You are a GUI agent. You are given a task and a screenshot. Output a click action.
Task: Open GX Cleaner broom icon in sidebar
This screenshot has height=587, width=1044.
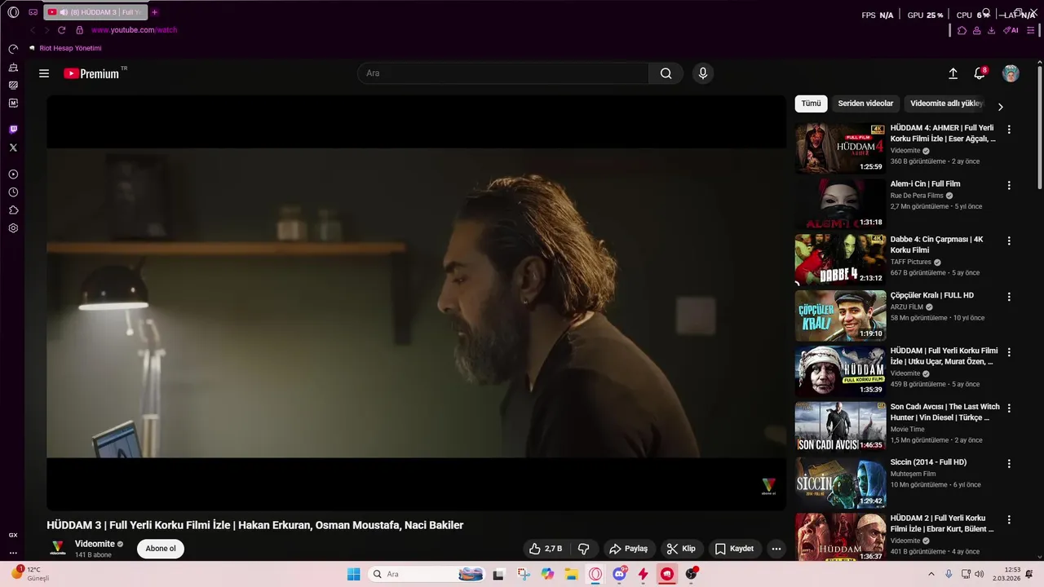13,67
